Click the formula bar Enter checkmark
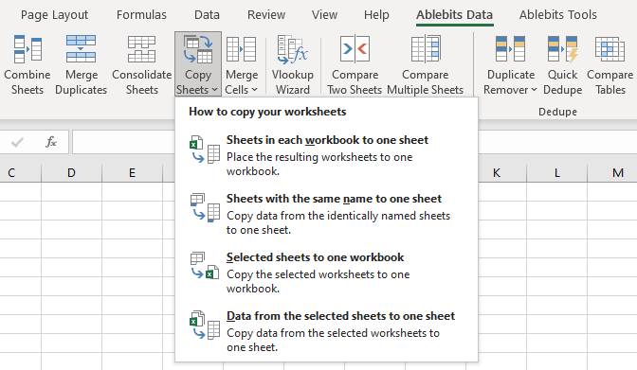The image size is (637, 370). pos(17,142)
